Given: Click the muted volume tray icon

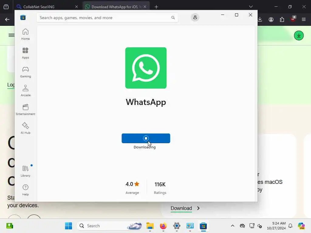Looking at the screenshot, I should click(x=260, y=226).
